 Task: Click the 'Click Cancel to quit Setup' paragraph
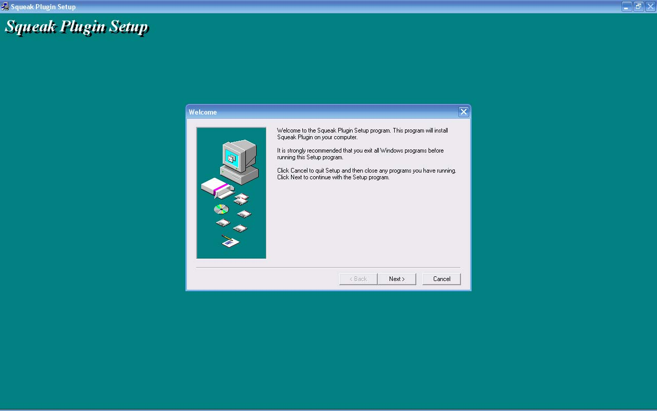[366, 174]
